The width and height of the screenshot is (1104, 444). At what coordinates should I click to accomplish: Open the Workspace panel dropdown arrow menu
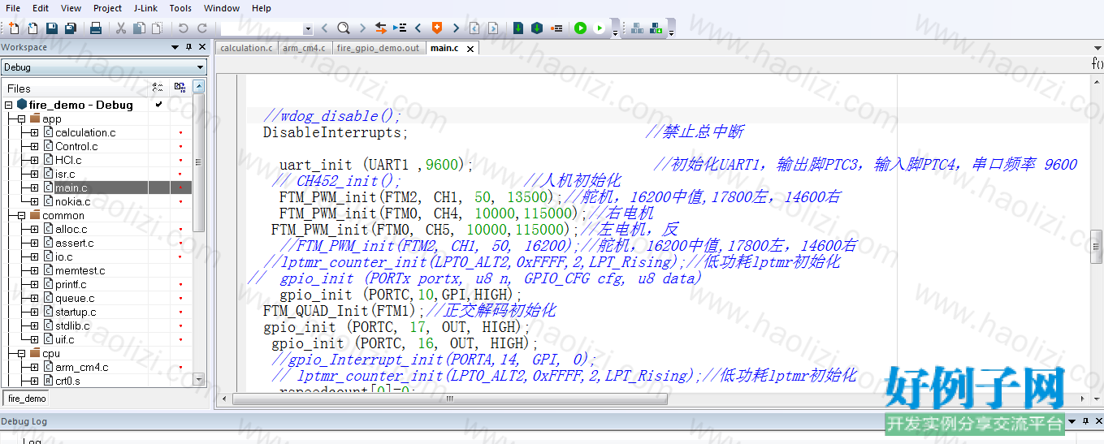[x=175, y=47]
